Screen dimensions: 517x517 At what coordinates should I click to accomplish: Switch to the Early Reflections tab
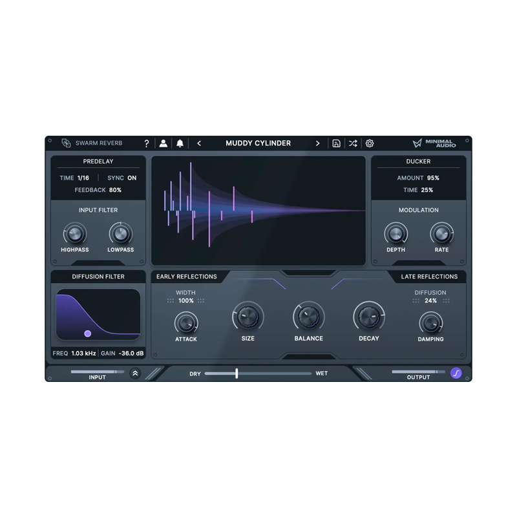pos(187,276)
